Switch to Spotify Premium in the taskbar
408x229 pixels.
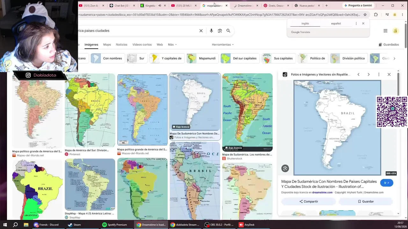pos(115,225)
